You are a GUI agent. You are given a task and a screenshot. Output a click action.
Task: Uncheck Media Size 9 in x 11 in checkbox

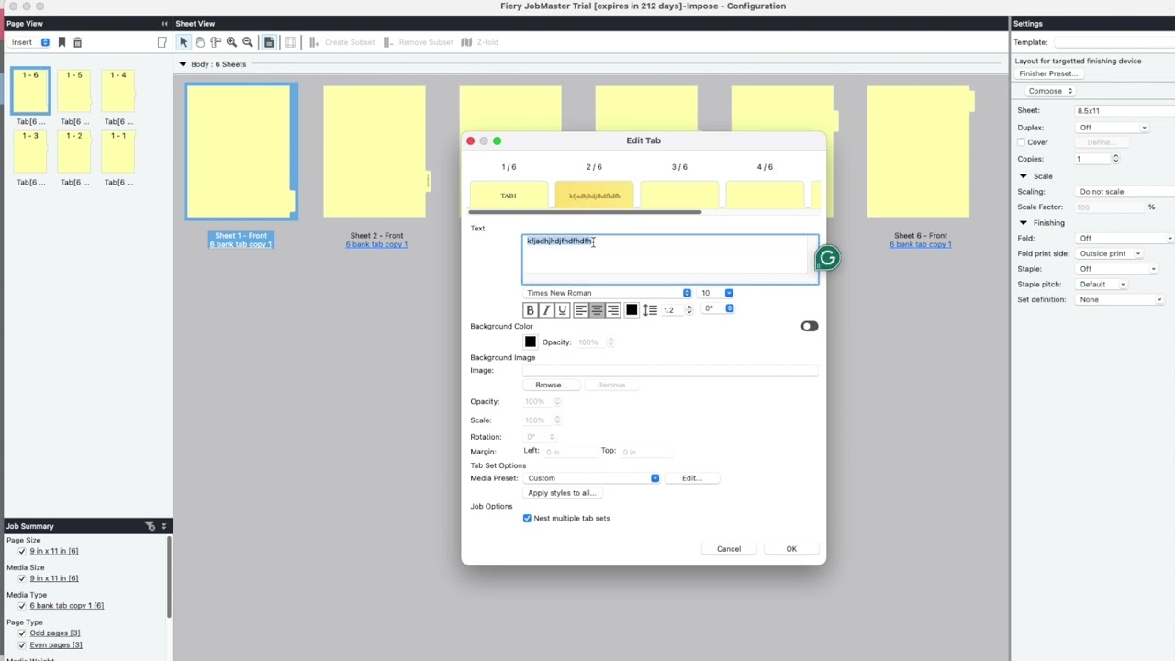pyautogui.click(x=22, y=578)
